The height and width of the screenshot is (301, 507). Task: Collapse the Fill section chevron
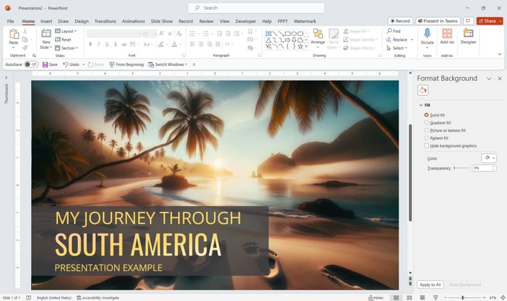421,105
